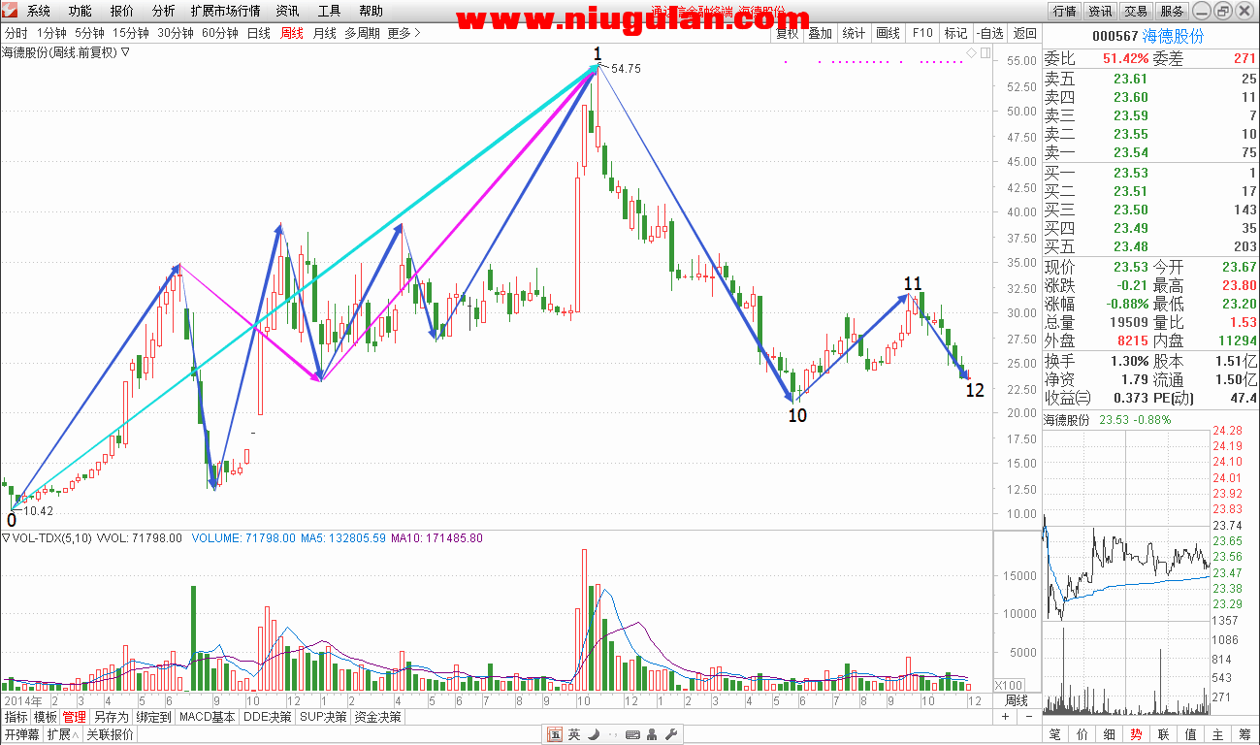Image resolution: width=1260 pixels, height=745 pixels.
Task: Click the 叠加 overlay button
Action: 820,33
